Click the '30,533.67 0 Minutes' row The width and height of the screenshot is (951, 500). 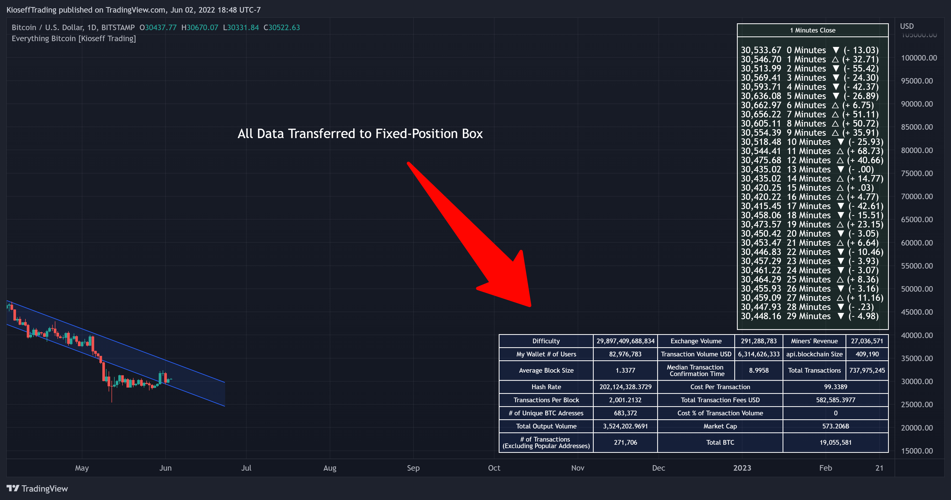[810, 50]
